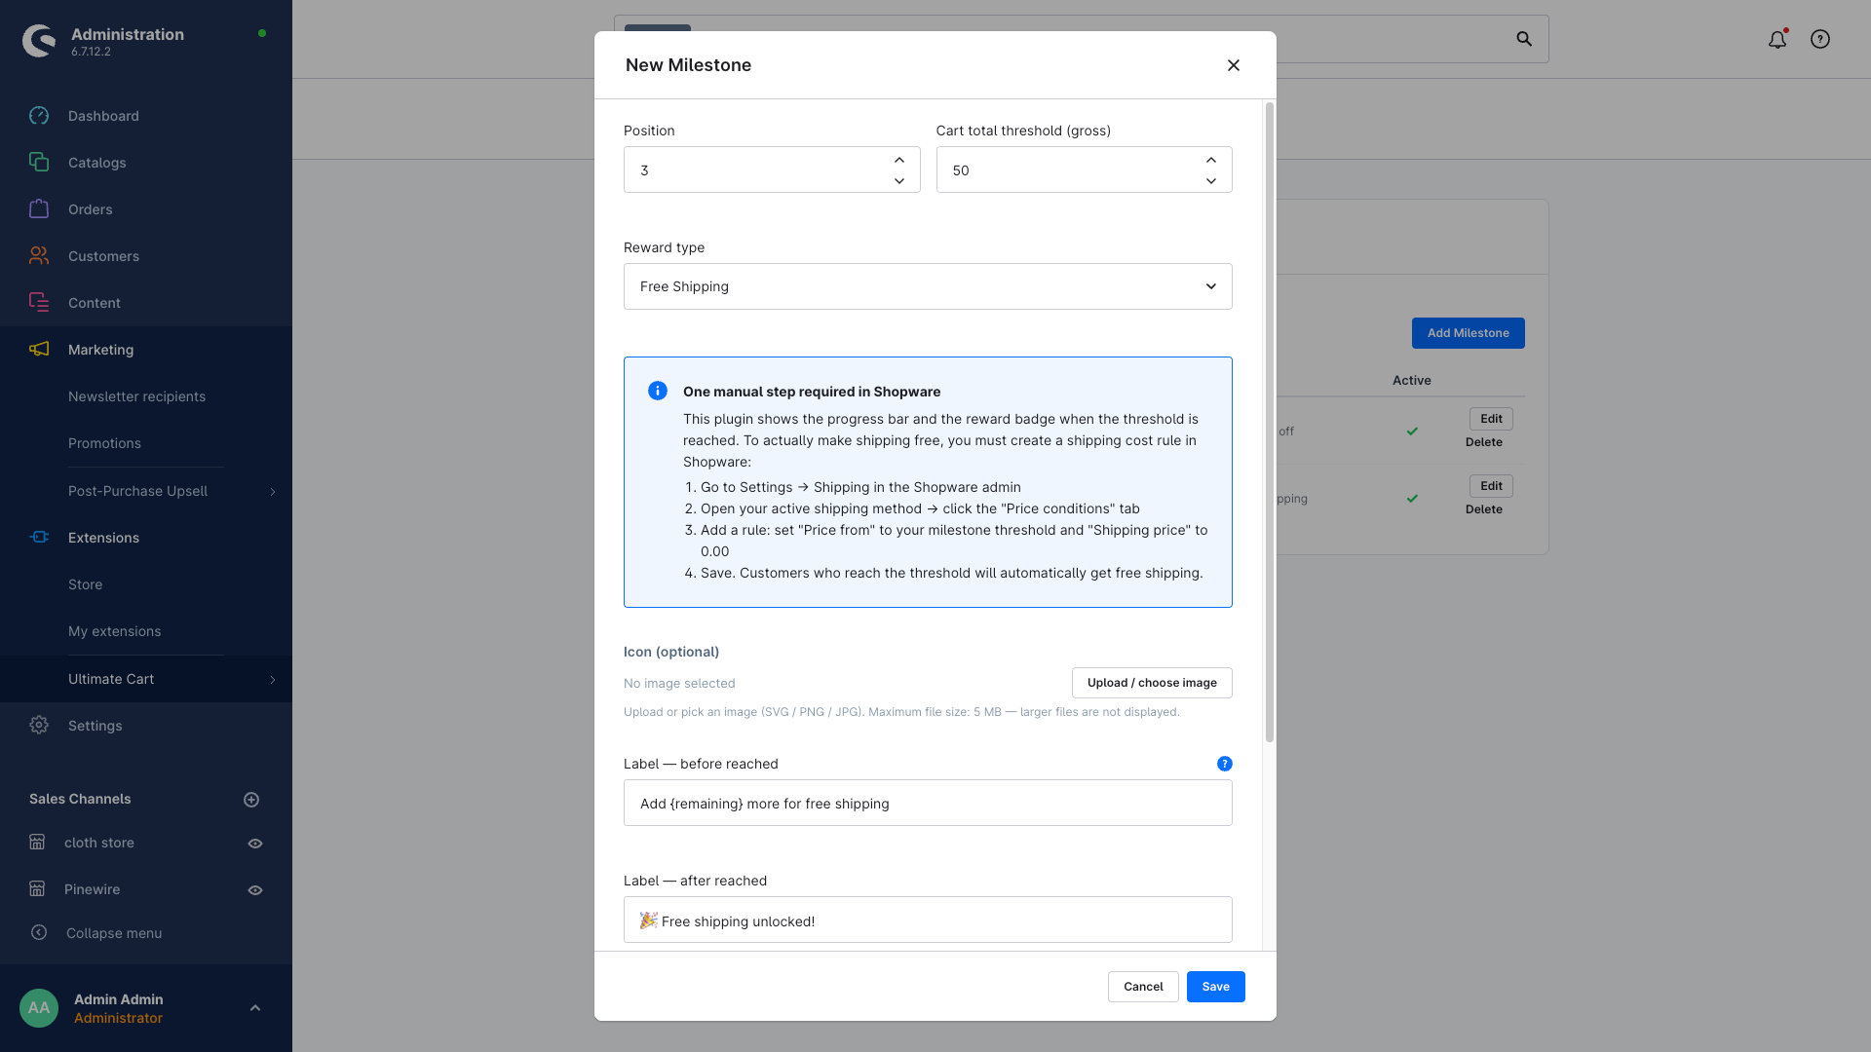Click the Settings gear icon

[39, 726]
